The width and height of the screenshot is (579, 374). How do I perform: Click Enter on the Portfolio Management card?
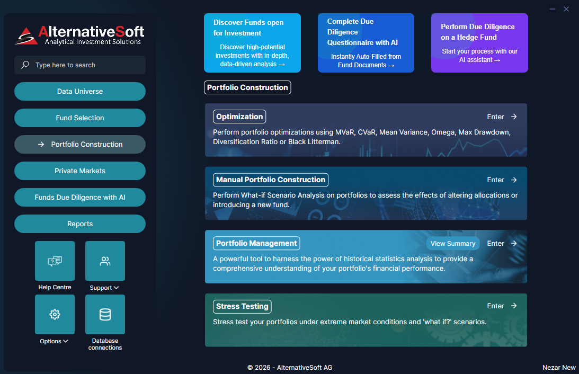(495, 243)
